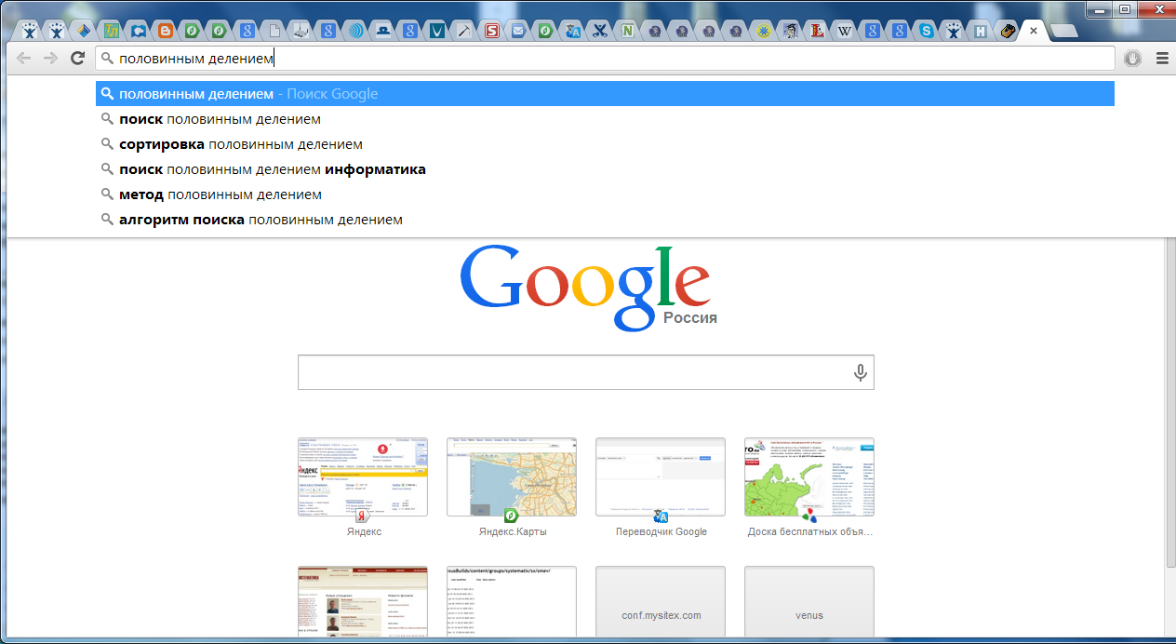Switch to the mail envelope tab
The image size is (1176, 644).
pos(518,31)
